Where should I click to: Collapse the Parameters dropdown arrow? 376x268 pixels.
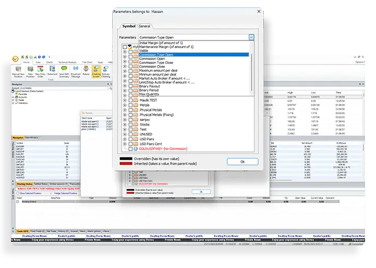pyautogui.click(x=251, y=37)
